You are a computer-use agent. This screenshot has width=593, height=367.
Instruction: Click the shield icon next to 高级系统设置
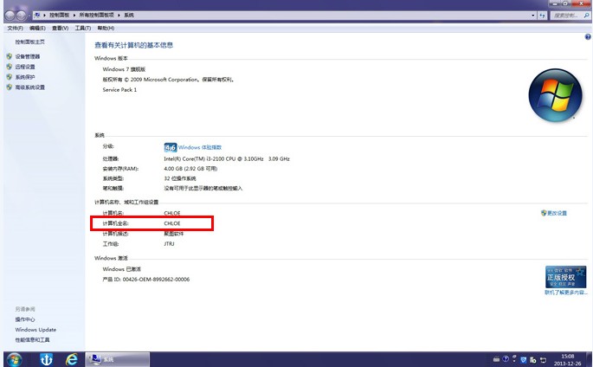tap(9, 87)
